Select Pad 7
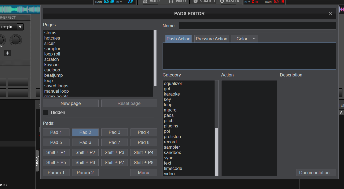 (114, 142)
